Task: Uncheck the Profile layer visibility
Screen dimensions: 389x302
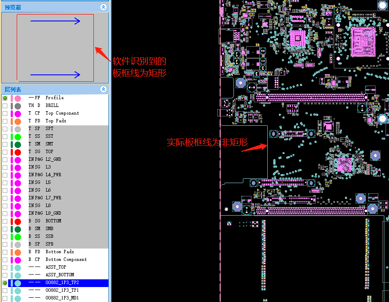Action: [x=5, y=98]
